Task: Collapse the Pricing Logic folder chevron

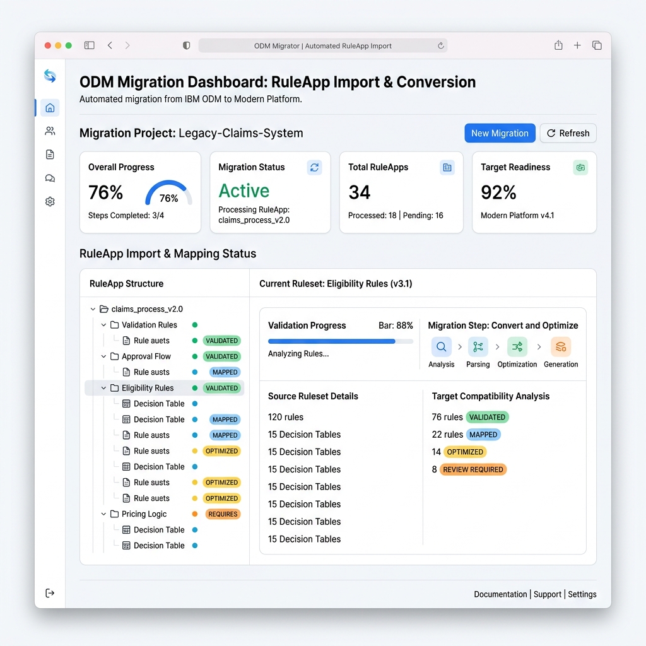Action: (x=104, y=514)
